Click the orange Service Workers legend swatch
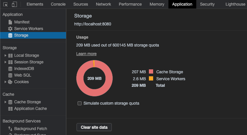247x135 pixels. [151, 79]
